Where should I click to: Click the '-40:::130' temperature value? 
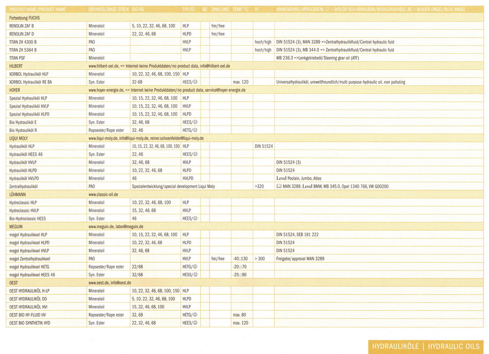(x=240, y=259)
